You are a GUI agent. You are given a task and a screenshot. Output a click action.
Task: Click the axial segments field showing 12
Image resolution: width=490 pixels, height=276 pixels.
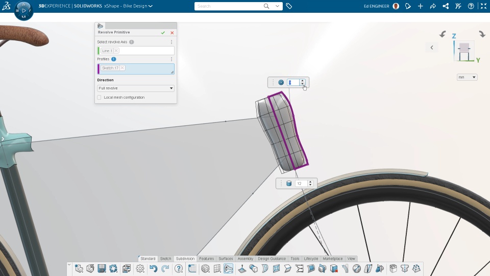(x=301, y=183)
